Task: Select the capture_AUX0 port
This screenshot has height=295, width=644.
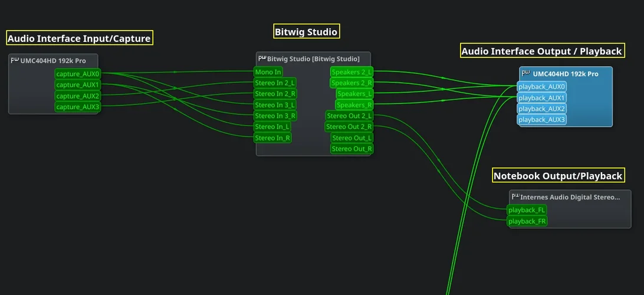Action: [x=78, y=74]
